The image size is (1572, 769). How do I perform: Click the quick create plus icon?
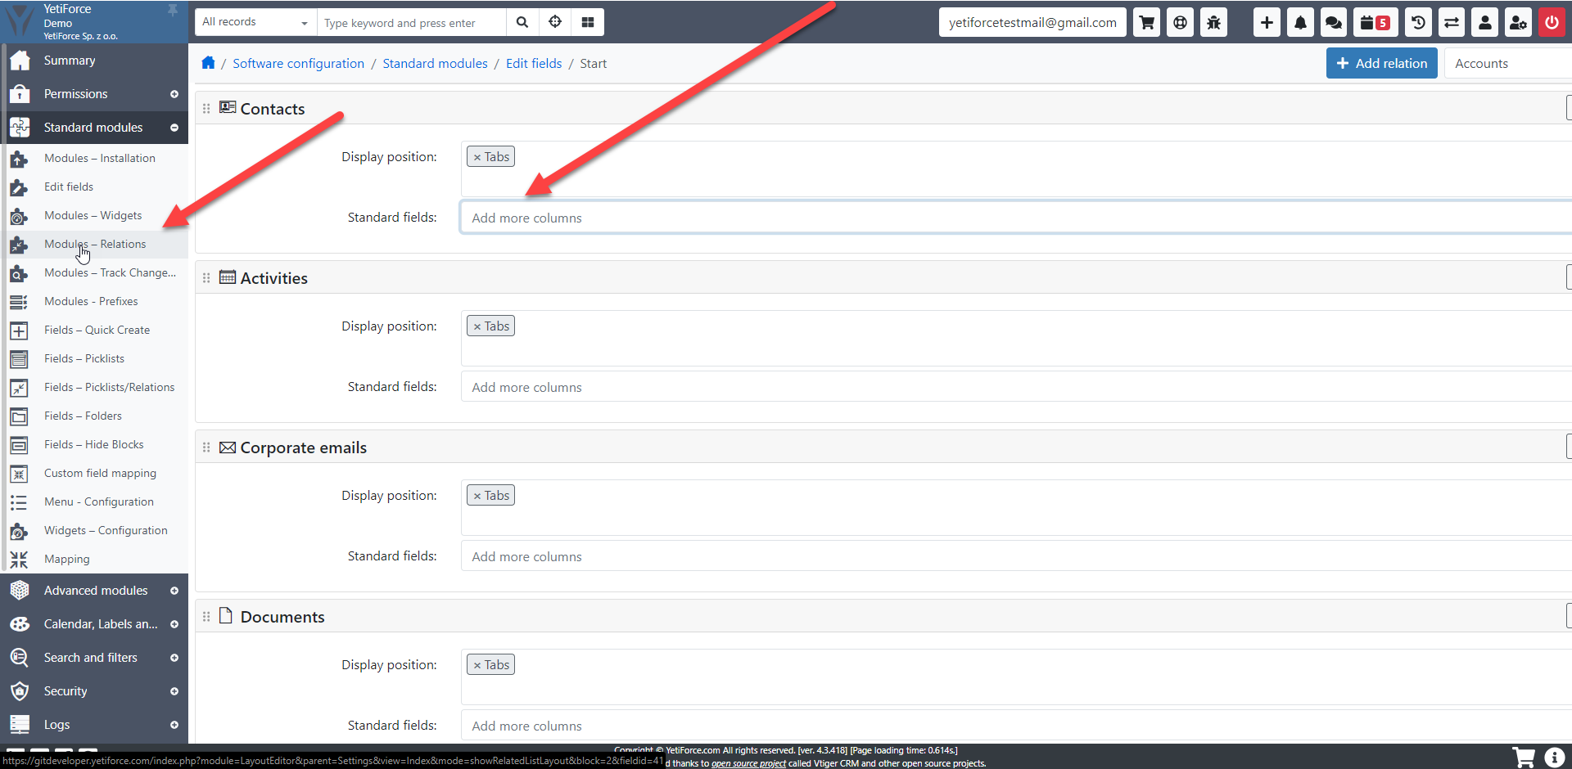(1267, 22)
